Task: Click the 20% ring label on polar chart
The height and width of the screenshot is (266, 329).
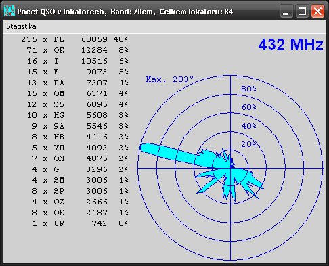Action: [x=248, y=144]
